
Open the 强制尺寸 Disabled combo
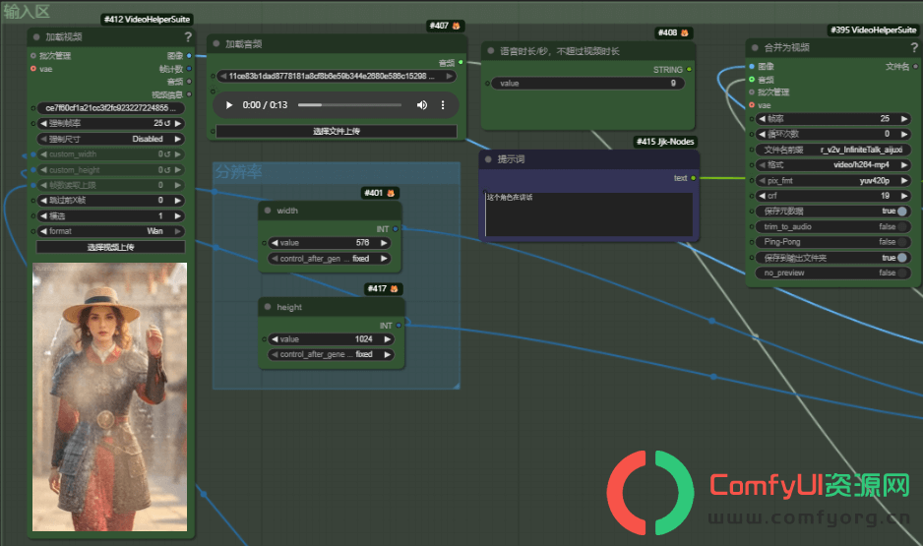point(110,139)
